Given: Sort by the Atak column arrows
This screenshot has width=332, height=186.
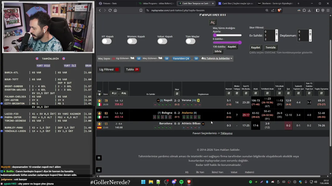Looking at the screenshot, I should coord(255,93).
